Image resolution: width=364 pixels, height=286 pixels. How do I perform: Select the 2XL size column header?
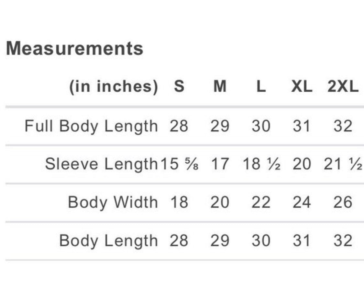(343, 87)
